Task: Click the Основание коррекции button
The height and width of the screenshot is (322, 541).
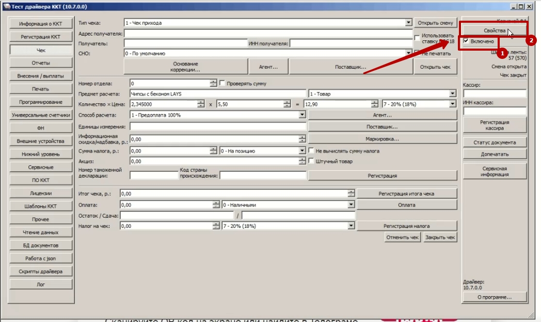Action: (186, 67)
